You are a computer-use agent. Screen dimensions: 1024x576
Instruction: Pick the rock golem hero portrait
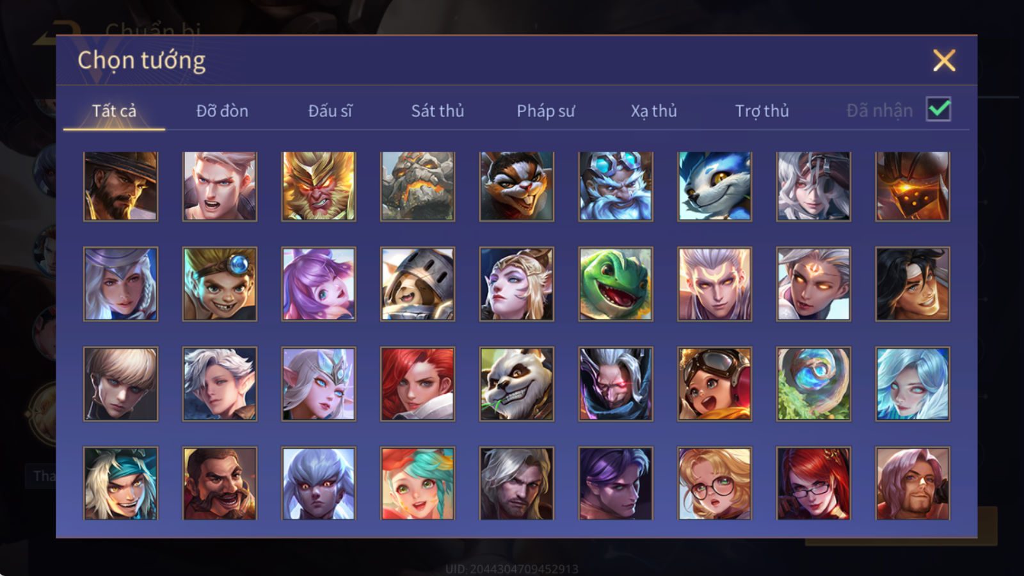tap(417, 186)
